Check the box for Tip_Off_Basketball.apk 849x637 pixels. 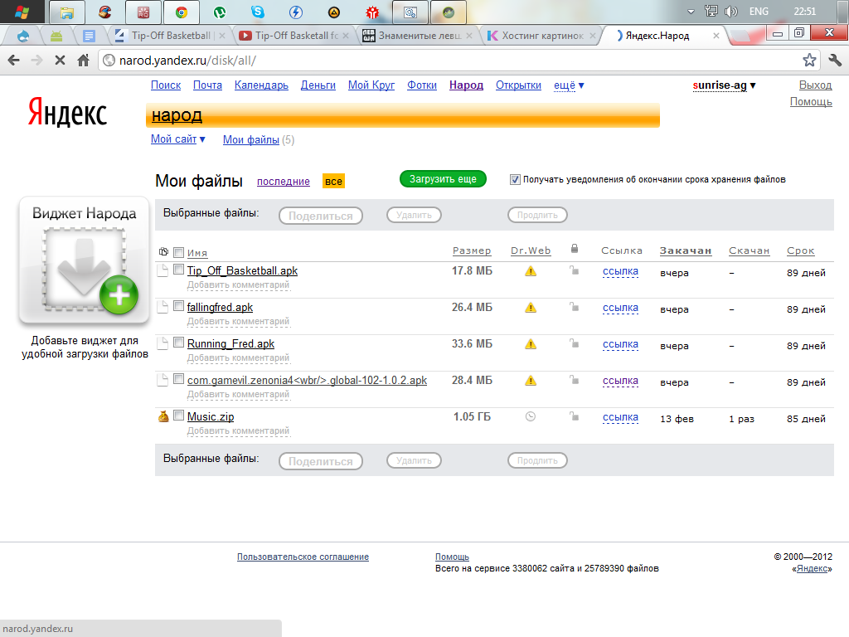[x=179, y=270]
